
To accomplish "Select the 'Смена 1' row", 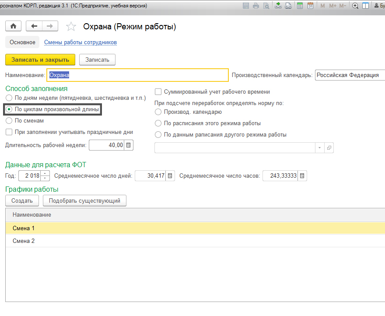I will coord(195,228).
